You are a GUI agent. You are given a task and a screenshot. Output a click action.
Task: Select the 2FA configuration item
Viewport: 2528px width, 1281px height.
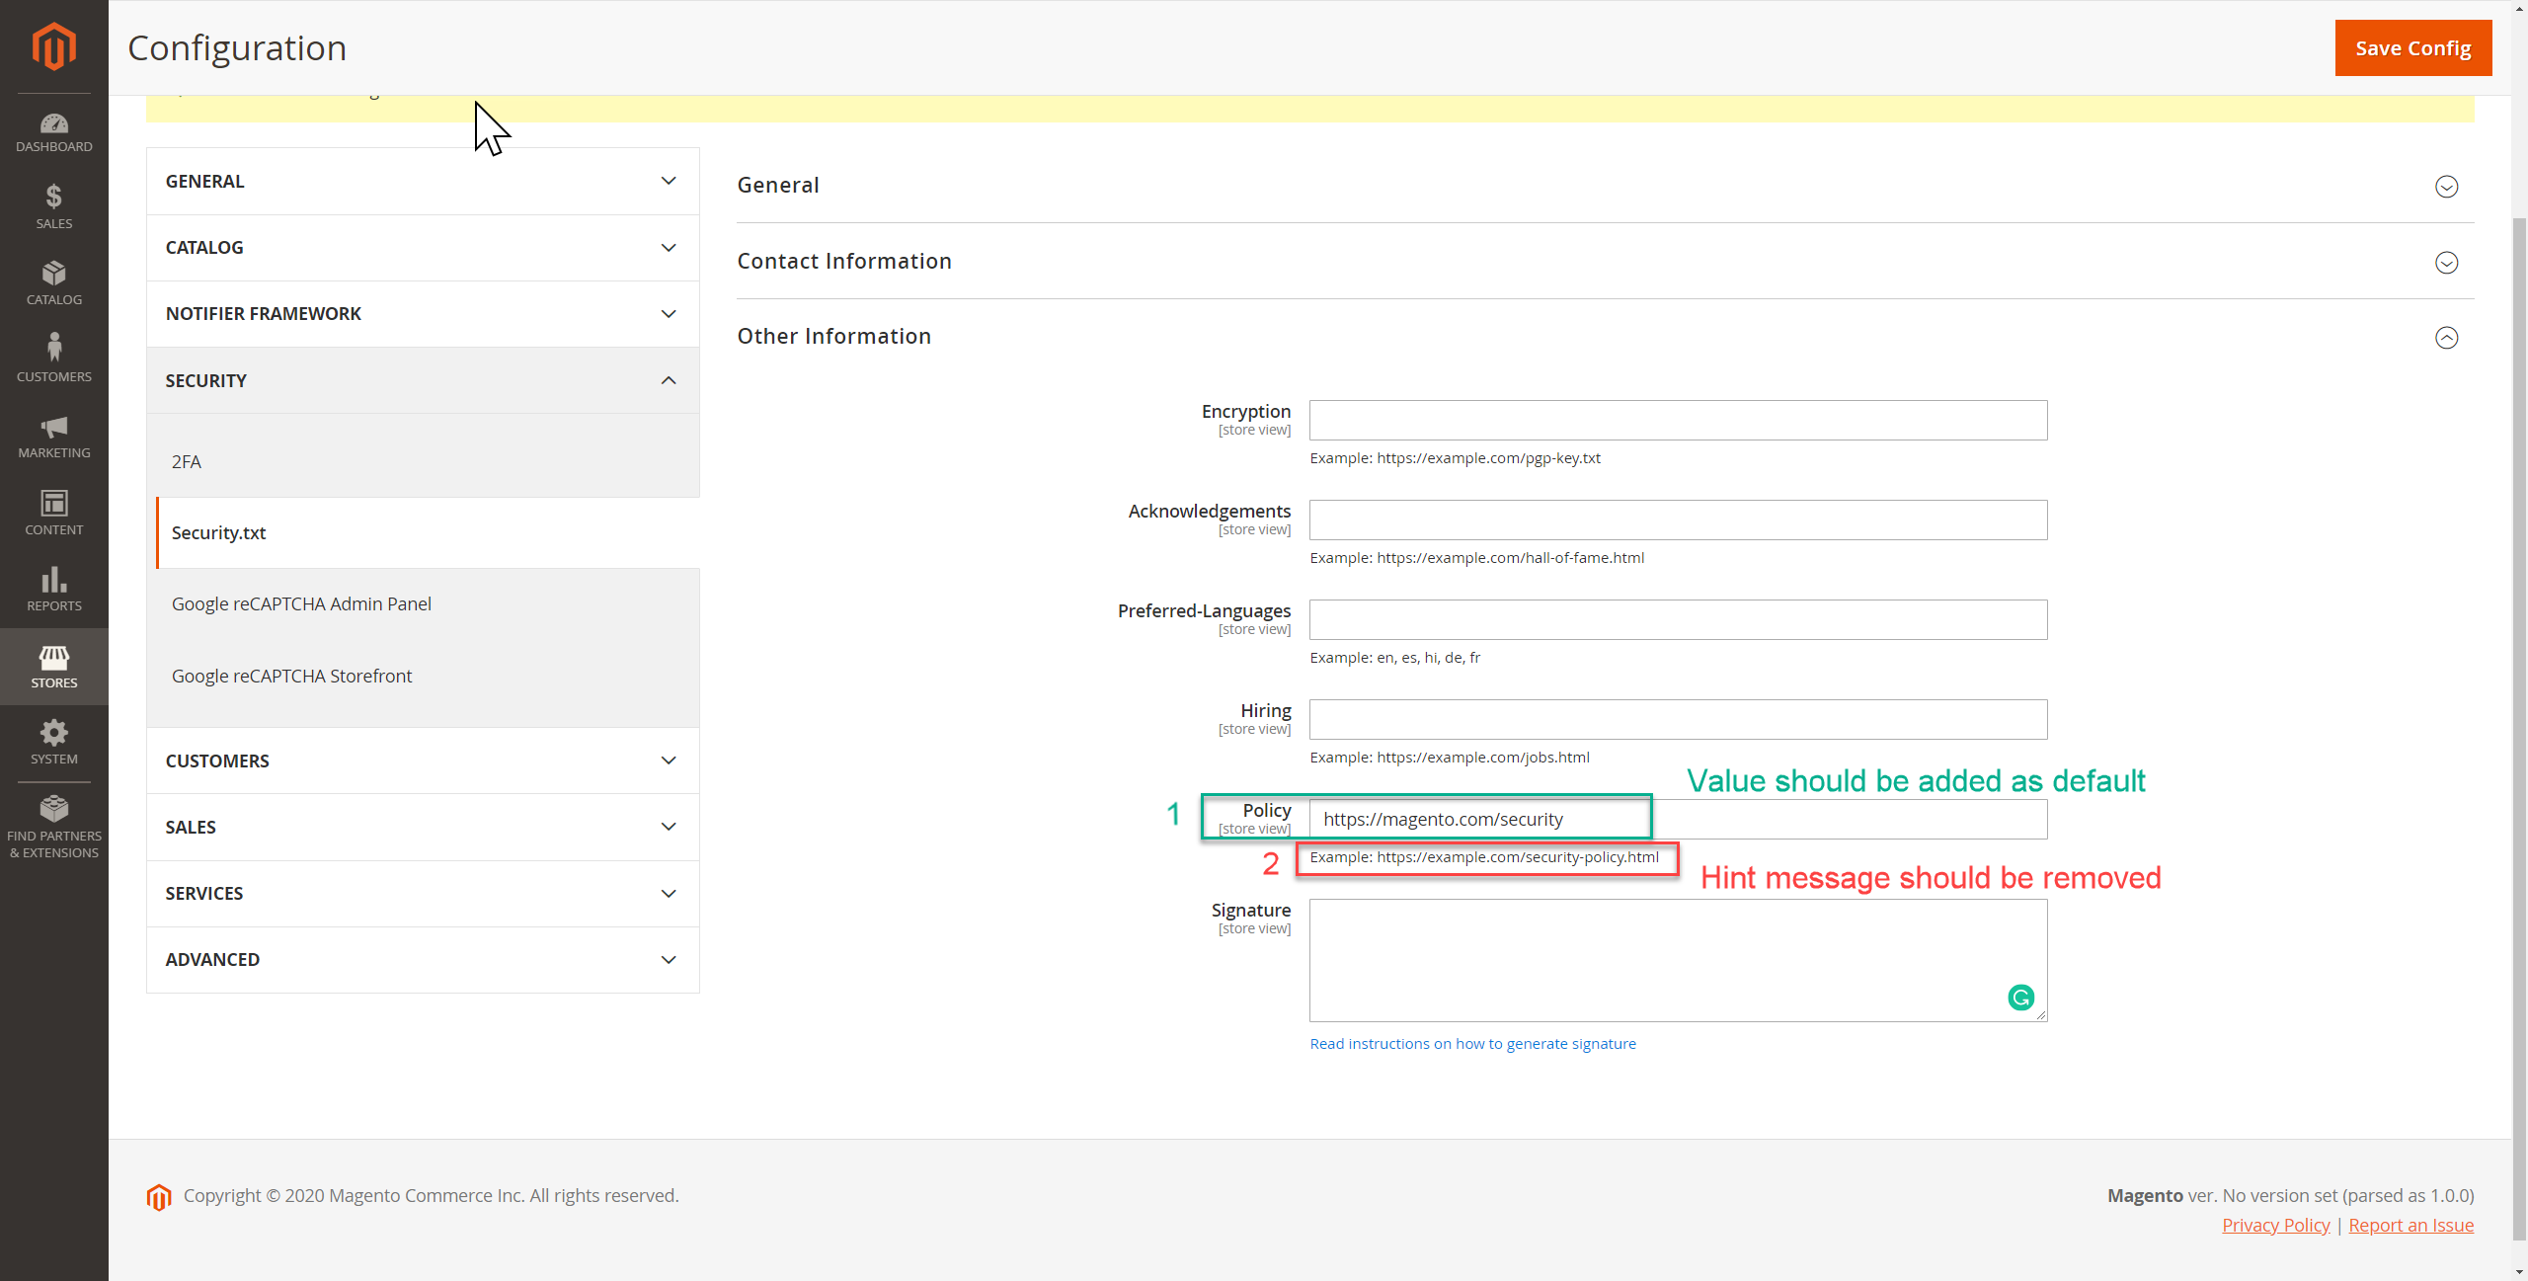[187, 461]
